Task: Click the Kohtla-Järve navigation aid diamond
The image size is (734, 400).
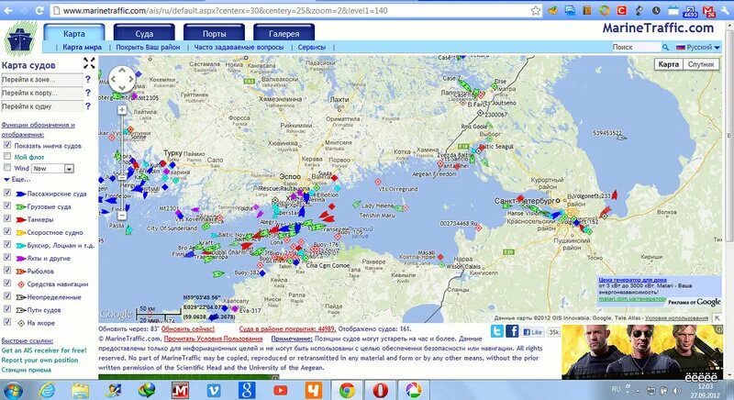Action: (440, 257)
